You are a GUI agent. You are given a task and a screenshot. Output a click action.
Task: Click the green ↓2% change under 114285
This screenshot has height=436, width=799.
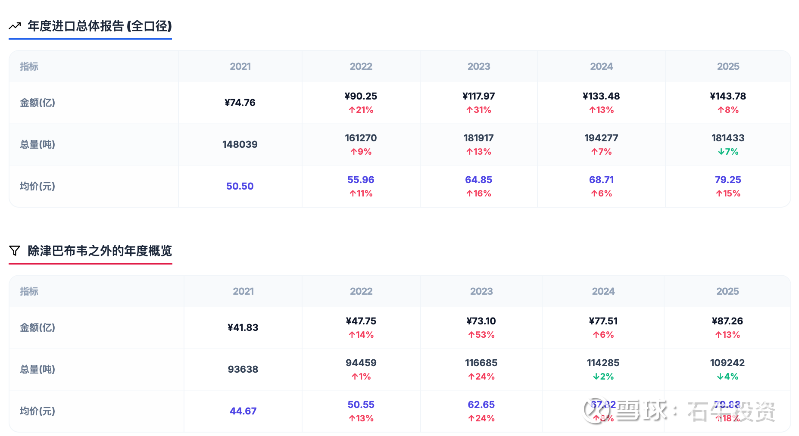click(x=603, y=377)
